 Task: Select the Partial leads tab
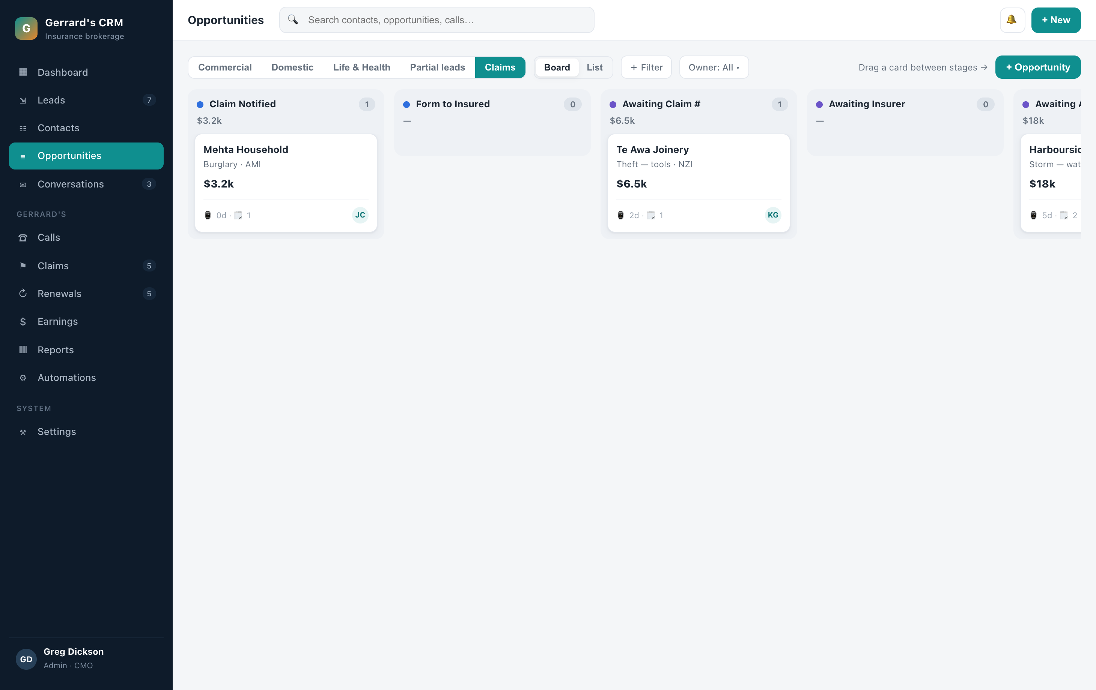pyautogui.click(x=437, y=67)
